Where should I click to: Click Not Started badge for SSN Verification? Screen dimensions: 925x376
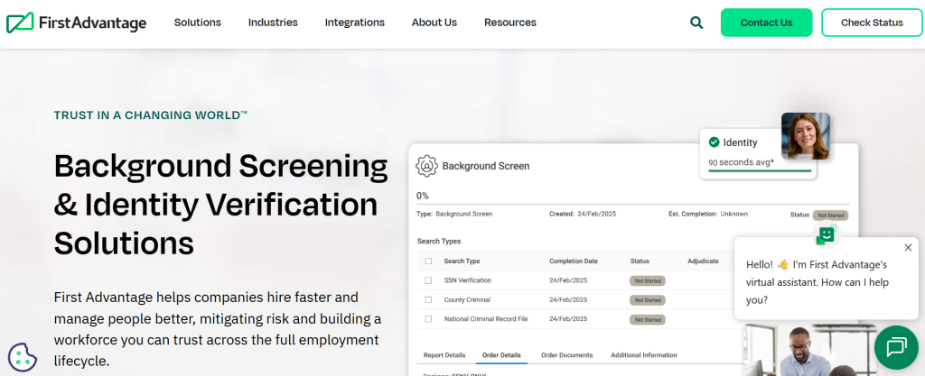pyautogui.click(x=648, y=280)
